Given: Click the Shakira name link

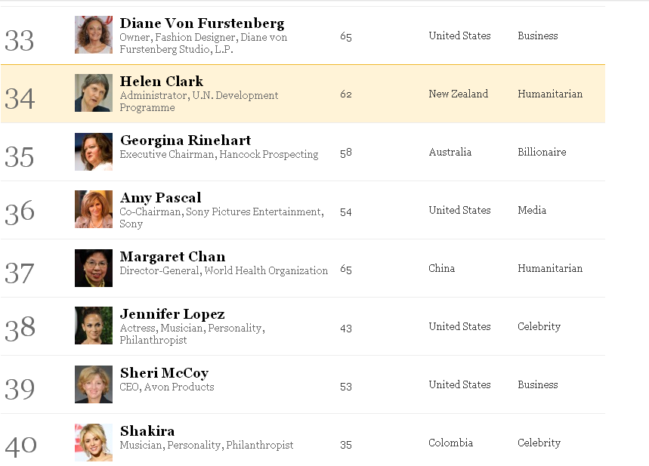Looking at the screenshot, I should tap(147, 431).
